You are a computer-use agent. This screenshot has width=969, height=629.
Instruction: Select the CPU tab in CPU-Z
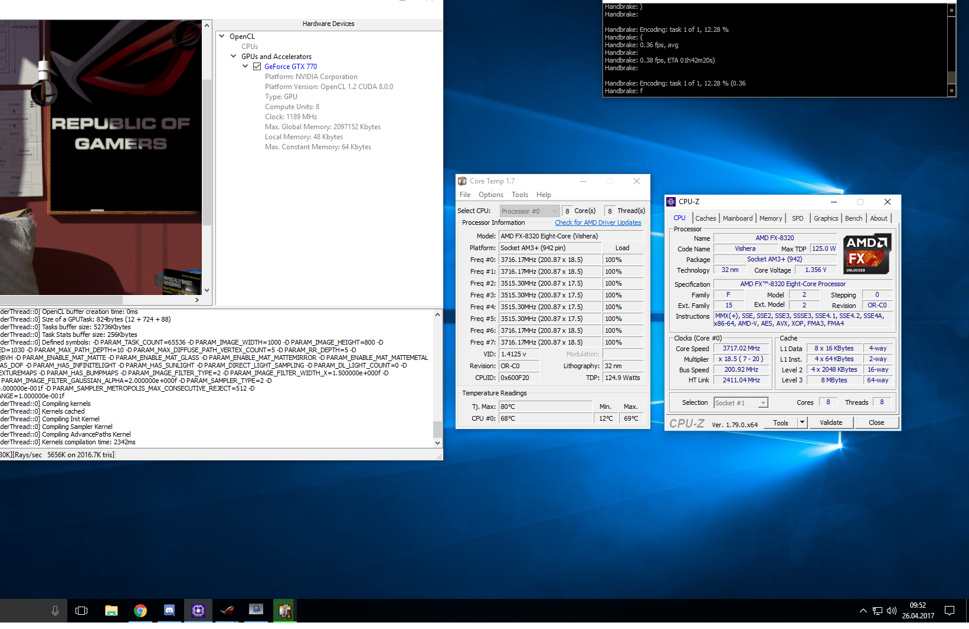pos(680,218)
